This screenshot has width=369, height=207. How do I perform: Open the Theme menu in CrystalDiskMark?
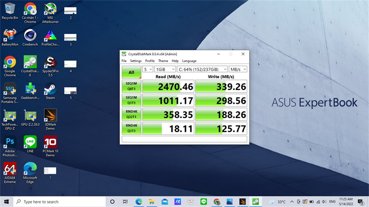coord(163,61)
